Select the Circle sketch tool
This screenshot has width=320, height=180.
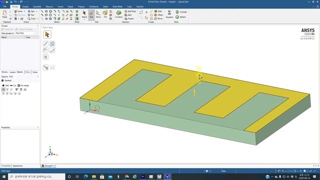point(50,11)
